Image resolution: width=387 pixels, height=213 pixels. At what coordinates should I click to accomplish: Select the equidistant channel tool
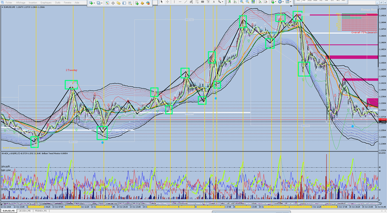[191, 2]
